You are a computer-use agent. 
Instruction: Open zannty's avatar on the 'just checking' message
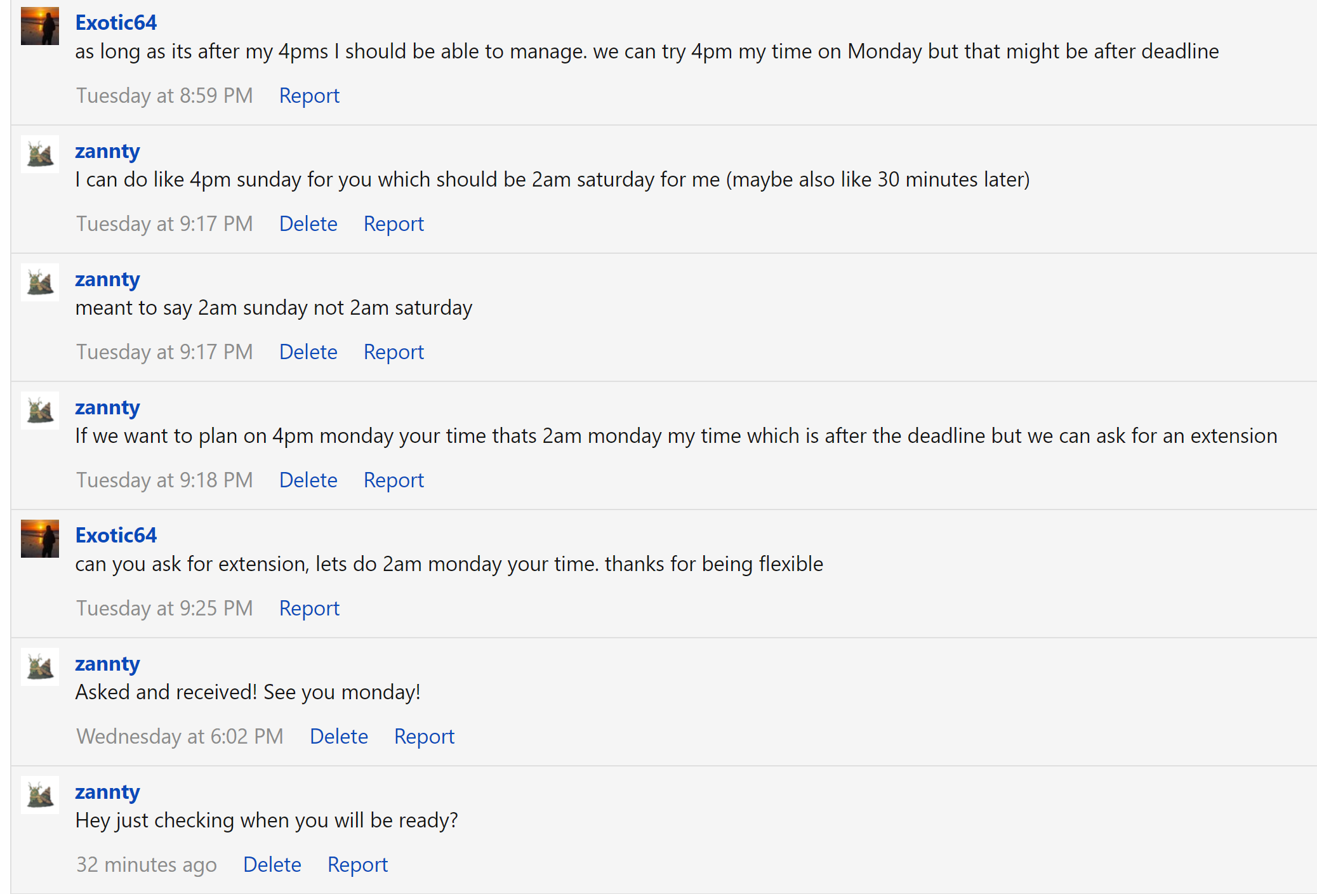coord(40,795)
